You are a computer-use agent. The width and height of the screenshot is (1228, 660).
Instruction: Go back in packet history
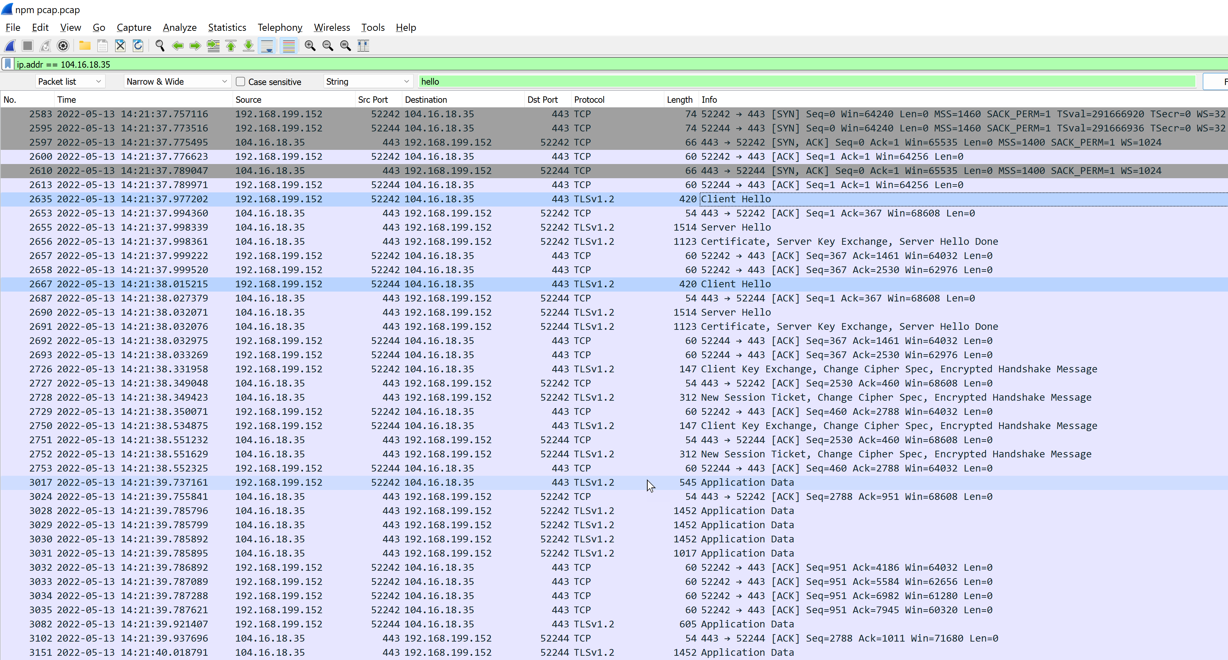tap(177, 46)
